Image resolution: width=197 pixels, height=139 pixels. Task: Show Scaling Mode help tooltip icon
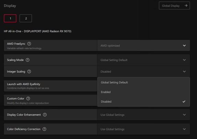coord(27,60)
